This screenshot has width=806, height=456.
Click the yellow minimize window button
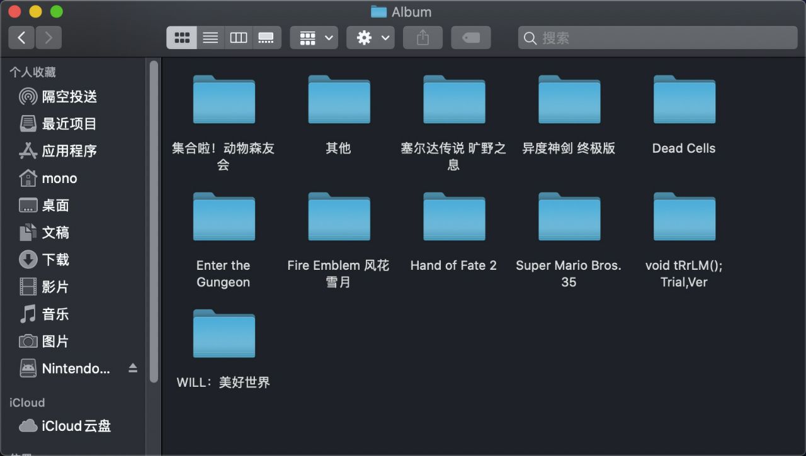click(36, 11)
